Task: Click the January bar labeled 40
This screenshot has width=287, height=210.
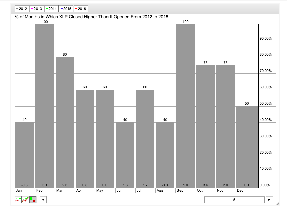Action: tap(24, 155)
